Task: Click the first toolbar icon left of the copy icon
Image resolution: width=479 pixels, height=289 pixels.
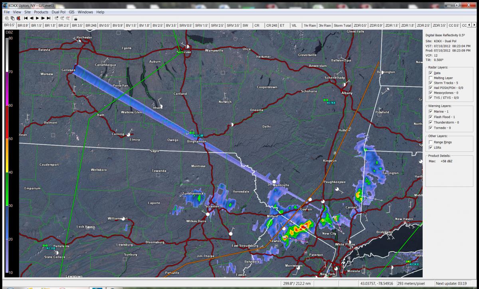Action: [7, 18]
